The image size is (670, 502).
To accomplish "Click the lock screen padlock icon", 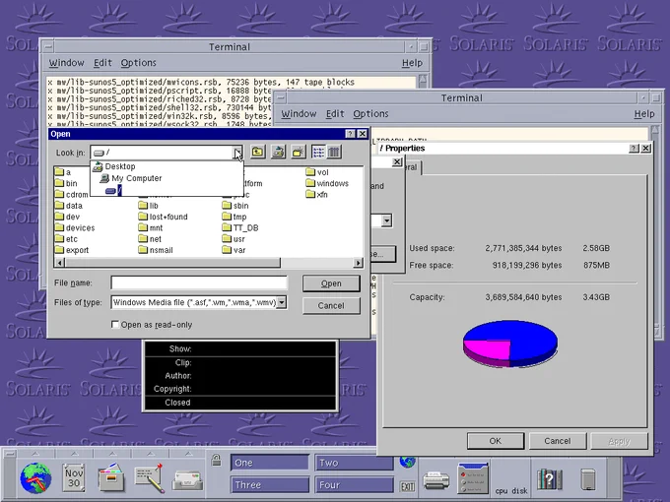I will pyautogui.click(x=216, y=460).
